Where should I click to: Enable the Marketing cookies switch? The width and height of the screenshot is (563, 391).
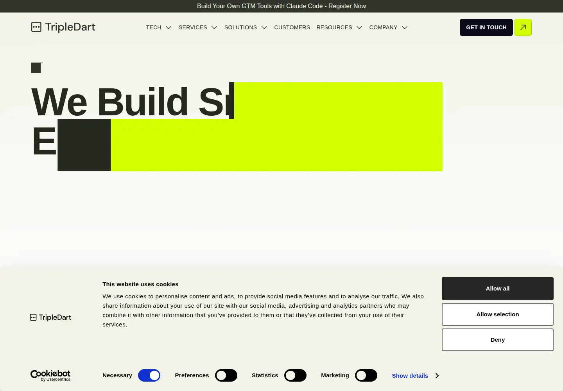[x=366, y=375]
